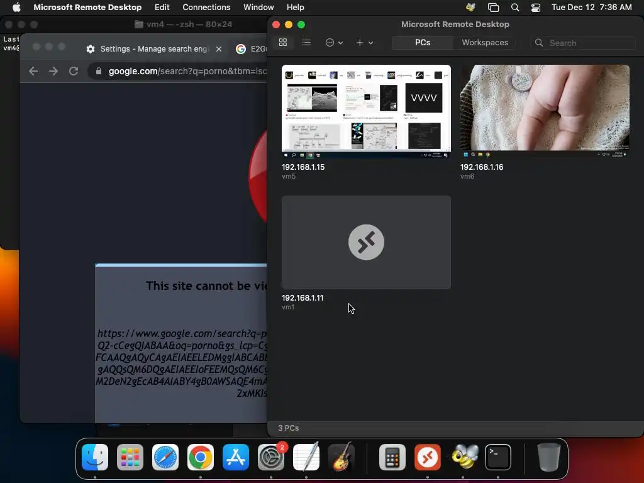Click the 192.168.1.15 label
Image resolution: width=644 pixels, height=483 pixels.
click(303, 167)
